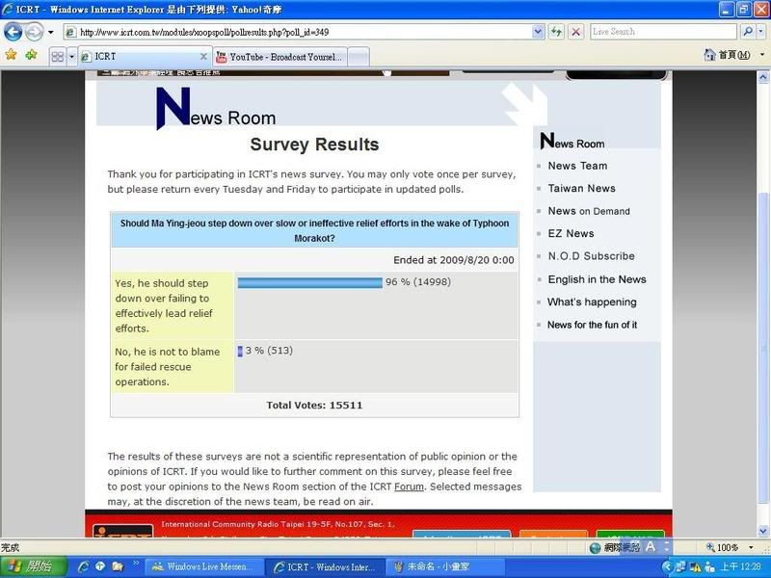The height and width of the screenshot is (578, 771).
Task: Click the Survey Results heading
Action: pyautogui.click(x=314, y=144)
